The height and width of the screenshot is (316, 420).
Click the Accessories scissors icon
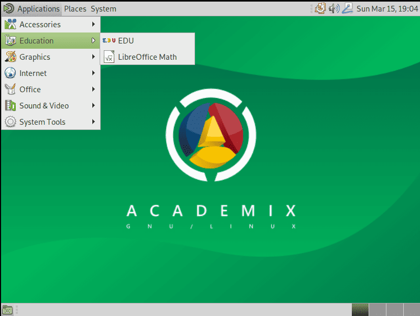[x=10, y=24]
